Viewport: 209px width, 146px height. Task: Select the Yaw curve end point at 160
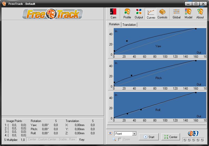(196, 29)
